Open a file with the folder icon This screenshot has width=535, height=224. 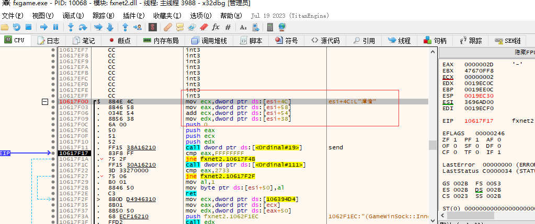4,27
